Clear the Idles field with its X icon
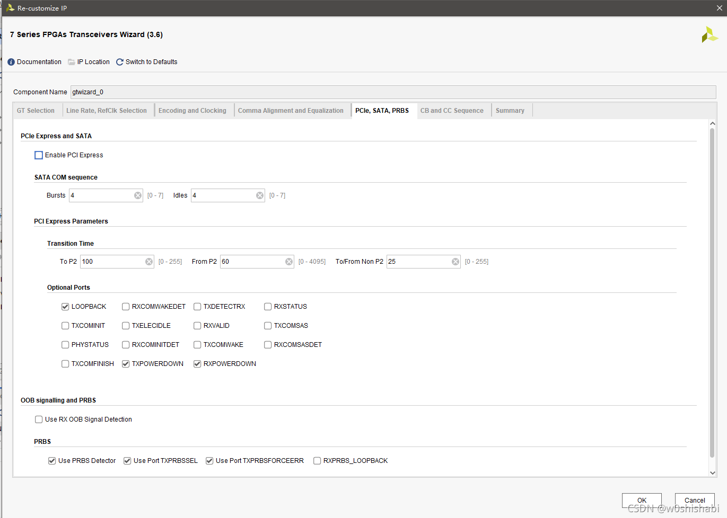The width and height of the screenshot is (727, 518). pos(260,195)
